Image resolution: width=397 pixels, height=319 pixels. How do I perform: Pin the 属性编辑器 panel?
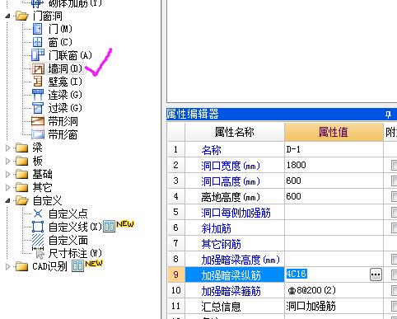pos(388,114)
